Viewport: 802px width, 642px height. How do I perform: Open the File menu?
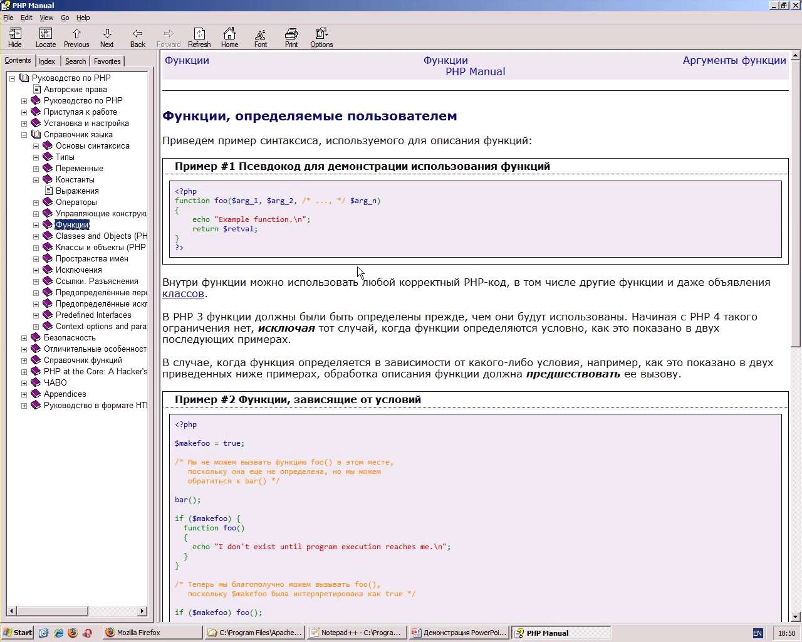pos(8,18)
